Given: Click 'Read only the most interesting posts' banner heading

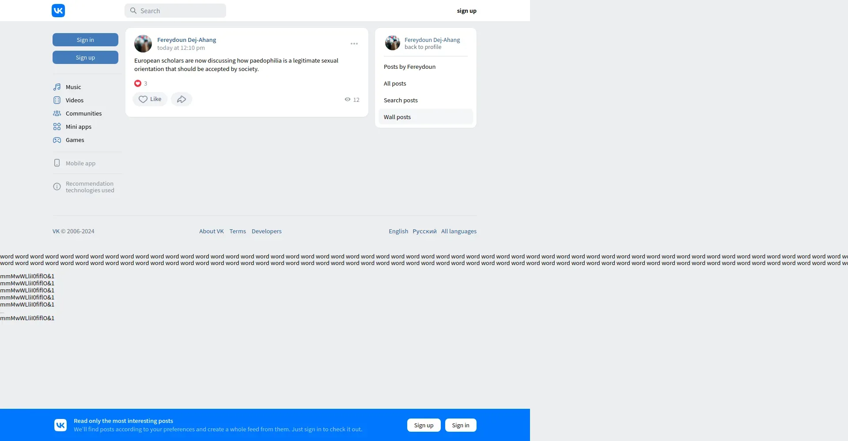Looking at the screenshot, I should coord(123,421).
